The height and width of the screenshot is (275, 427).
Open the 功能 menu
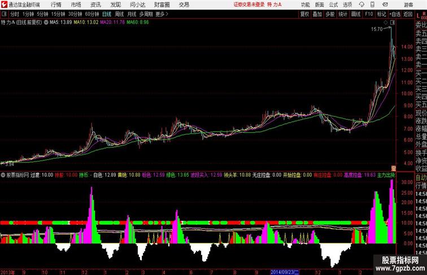coord(305,5)
